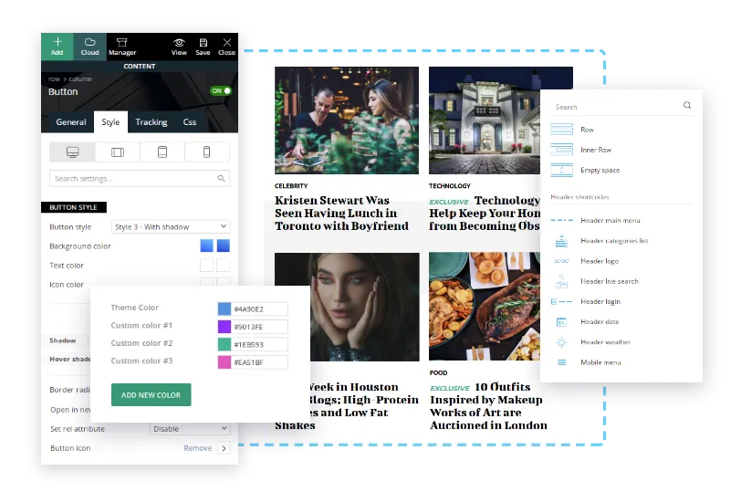Expand the Button icon chevron
The image size is (741, 502).
(x=224, y=448)
